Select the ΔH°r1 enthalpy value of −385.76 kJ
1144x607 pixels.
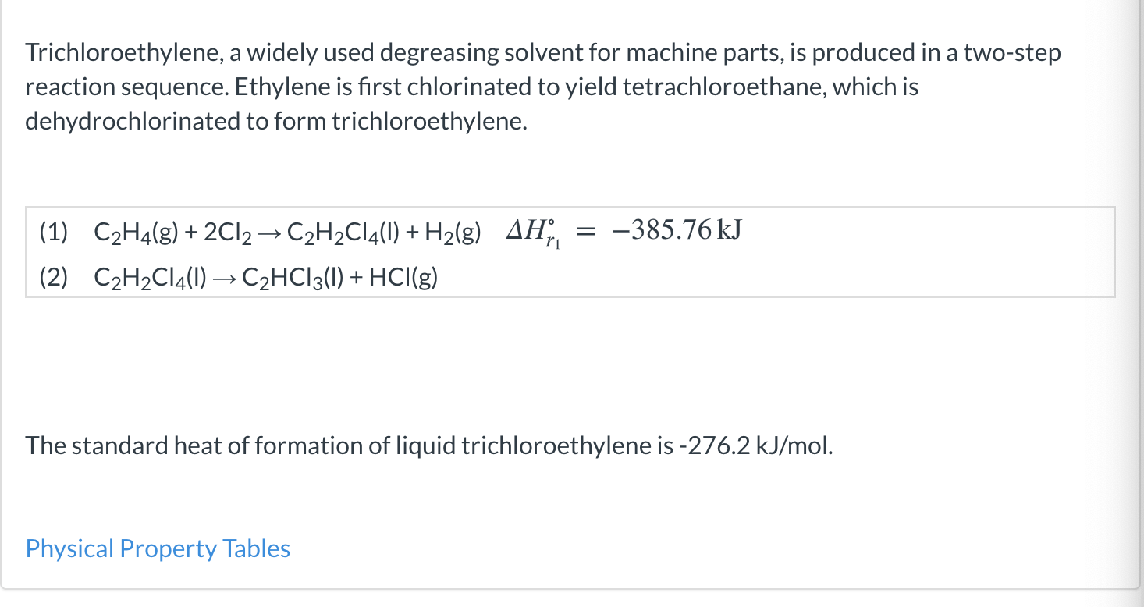[x=677, y=229]
